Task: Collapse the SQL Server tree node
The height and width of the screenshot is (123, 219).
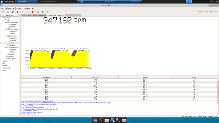Action: 1,18
